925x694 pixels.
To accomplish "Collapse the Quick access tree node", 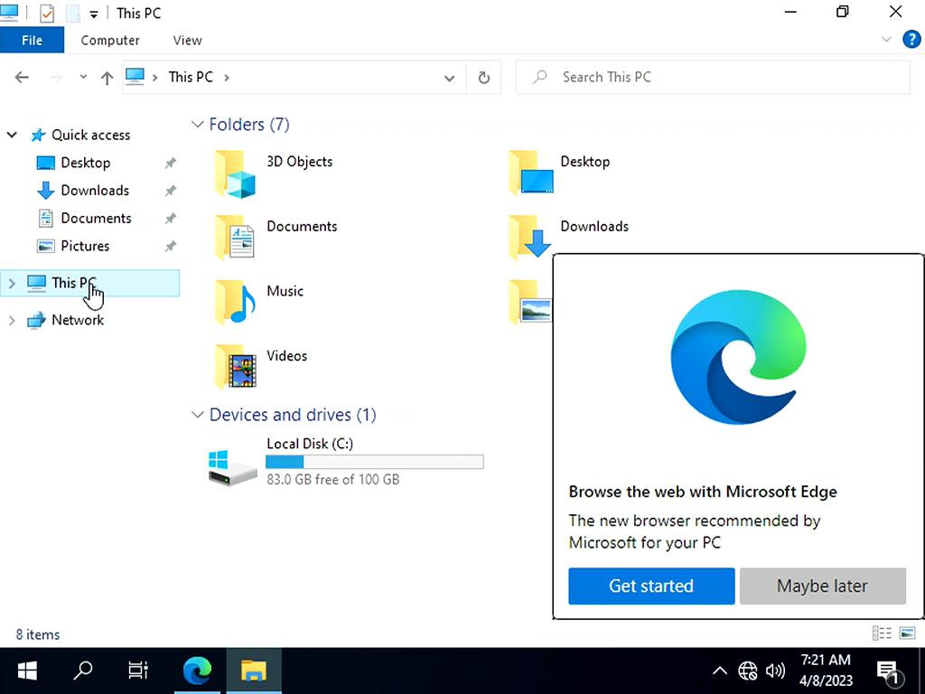I will tap(12, 136).
